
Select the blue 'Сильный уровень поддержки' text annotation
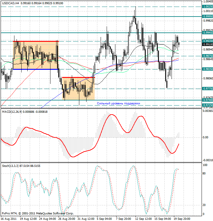[118, 103]
